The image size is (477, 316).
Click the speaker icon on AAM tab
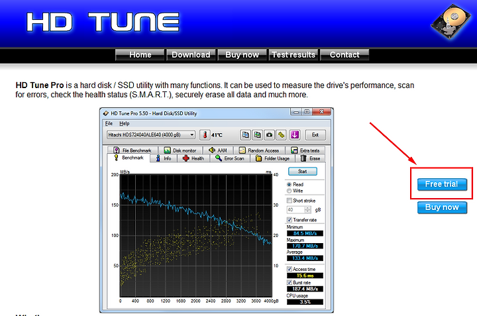[212, 150]
